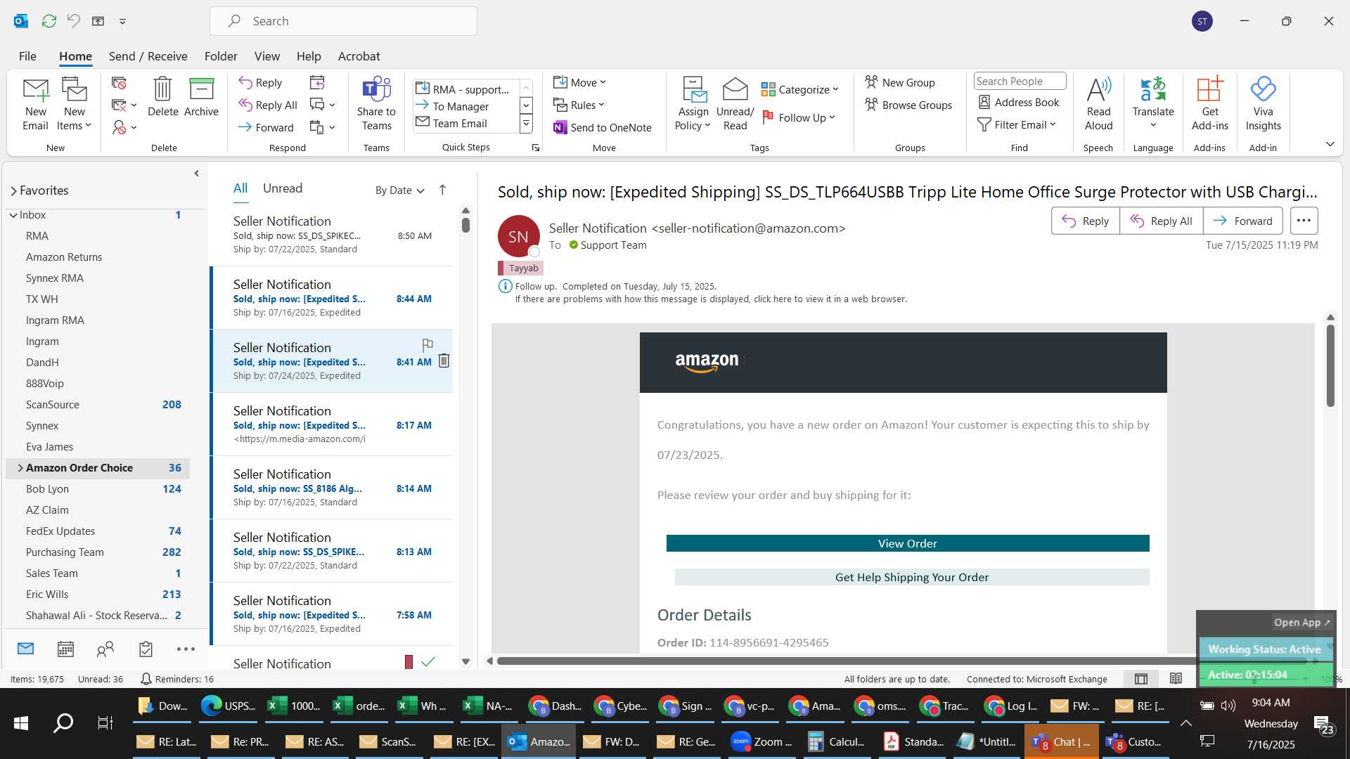Click Get Help Shipping Your Order
The width and height of the screenshot is (1350, 759).
click(x=912, y=577)
